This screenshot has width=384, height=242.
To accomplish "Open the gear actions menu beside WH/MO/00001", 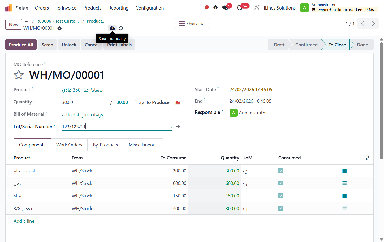I will [x=59, y=28].
